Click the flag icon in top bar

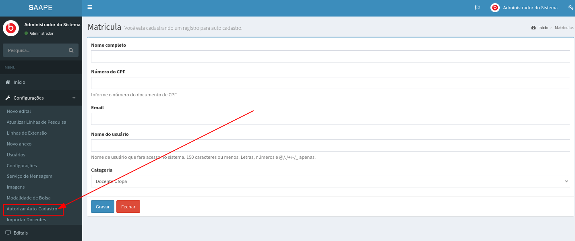click(478, 8)
